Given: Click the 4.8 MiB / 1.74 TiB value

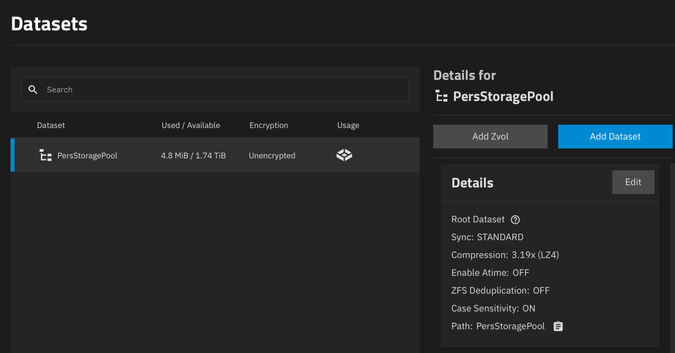Looking at the screenshot, I should tap(193, 156).
